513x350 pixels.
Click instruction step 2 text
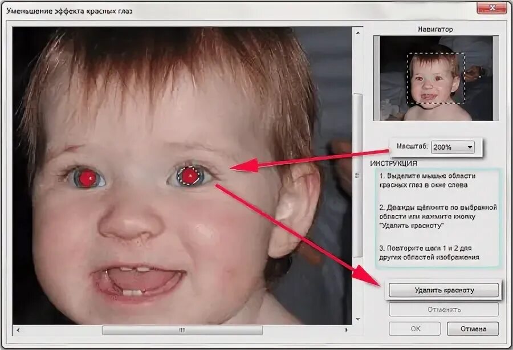click(438, 216)
